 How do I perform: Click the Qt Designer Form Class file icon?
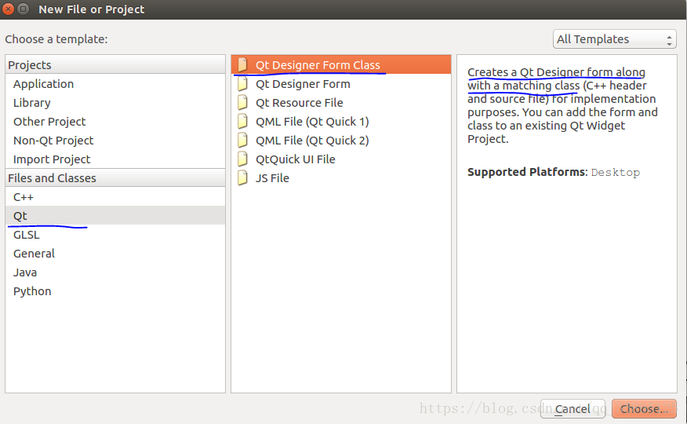(x=242, y=65)
